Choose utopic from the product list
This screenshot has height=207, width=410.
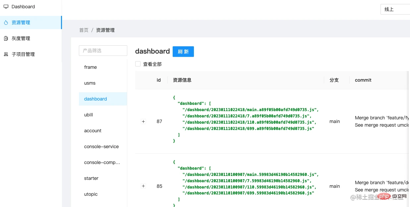point(91,194)
